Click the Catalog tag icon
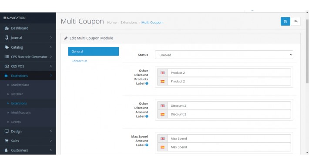Image resolution: width=309 pixels, height=165 pixels. pyautogui.click(x=7, y=47)
